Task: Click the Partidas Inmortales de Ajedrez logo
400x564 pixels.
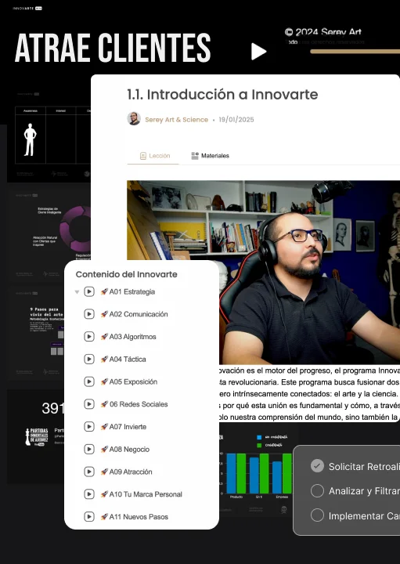Action: coord(37,436)
